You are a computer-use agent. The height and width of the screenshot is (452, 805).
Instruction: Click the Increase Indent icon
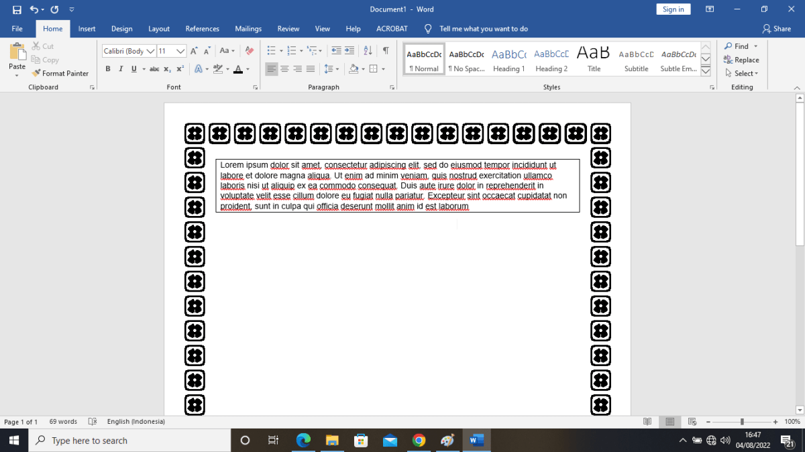coord(349,51)
